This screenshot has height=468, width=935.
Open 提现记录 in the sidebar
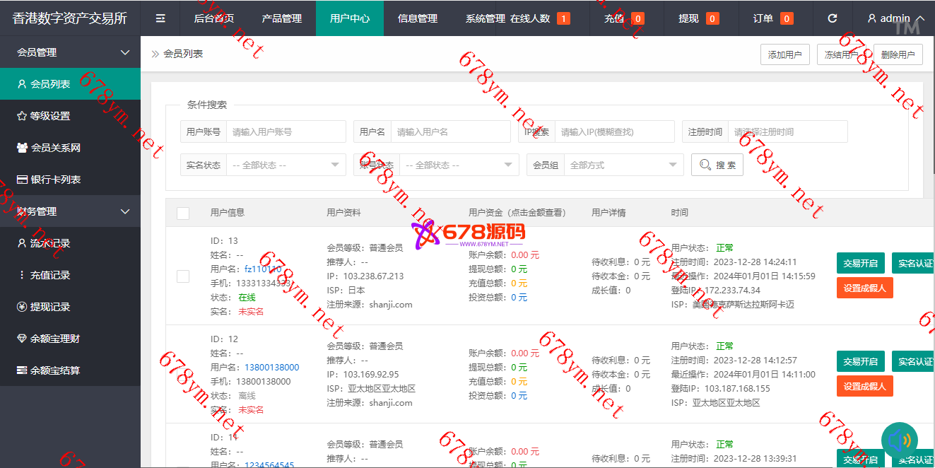coord(49,307)
